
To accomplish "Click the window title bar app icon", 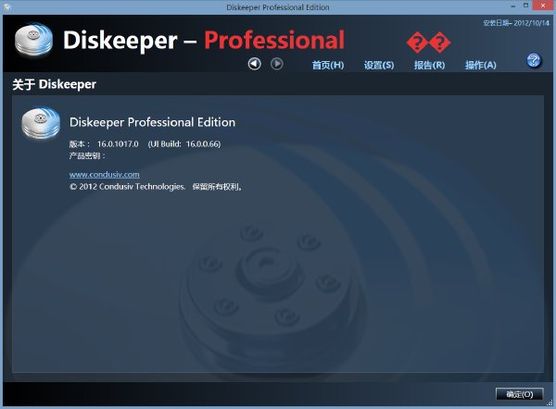I will (6, 6).
